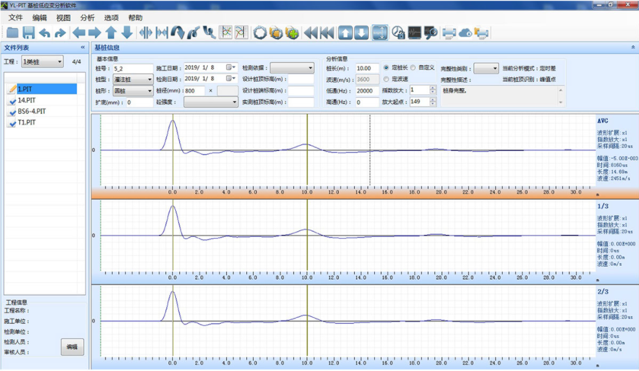This screenshot has height=371, width=639.
Task: Select BS6-4.PIT in file list
Action: click(31, 112)
